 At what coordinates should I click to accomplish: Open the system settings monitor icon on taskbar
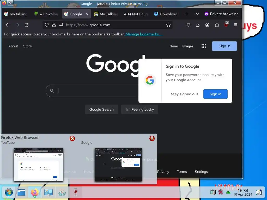pos(48,192)
